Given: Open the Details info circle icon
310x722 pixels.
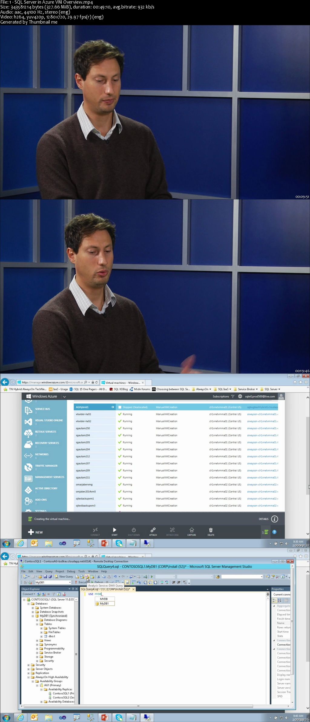Looking at the screenshot, I should [275, 519].
